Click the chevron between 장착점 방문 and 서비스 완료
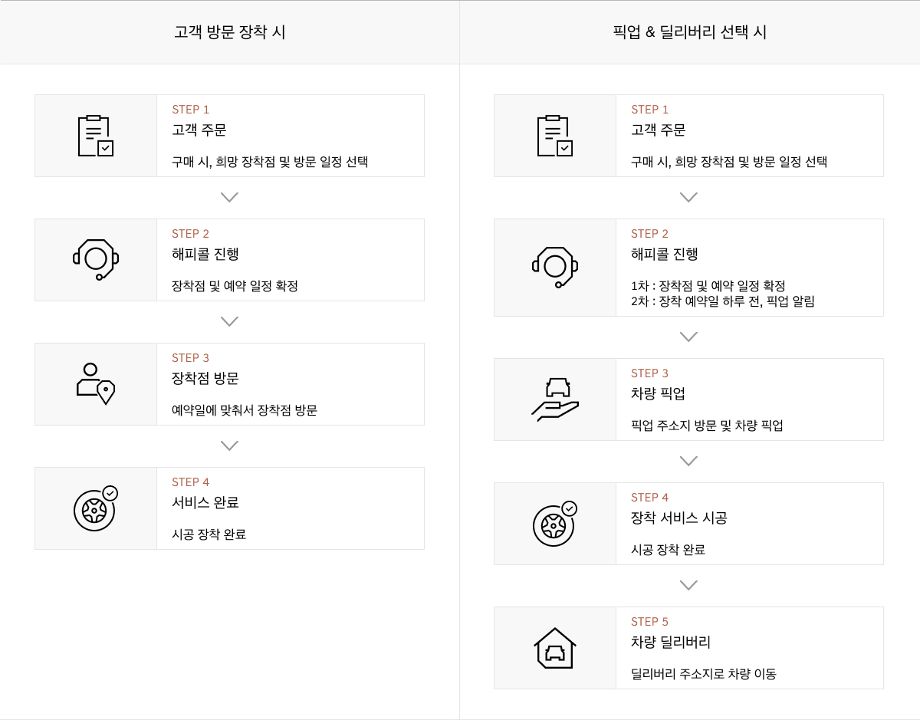 229,445
